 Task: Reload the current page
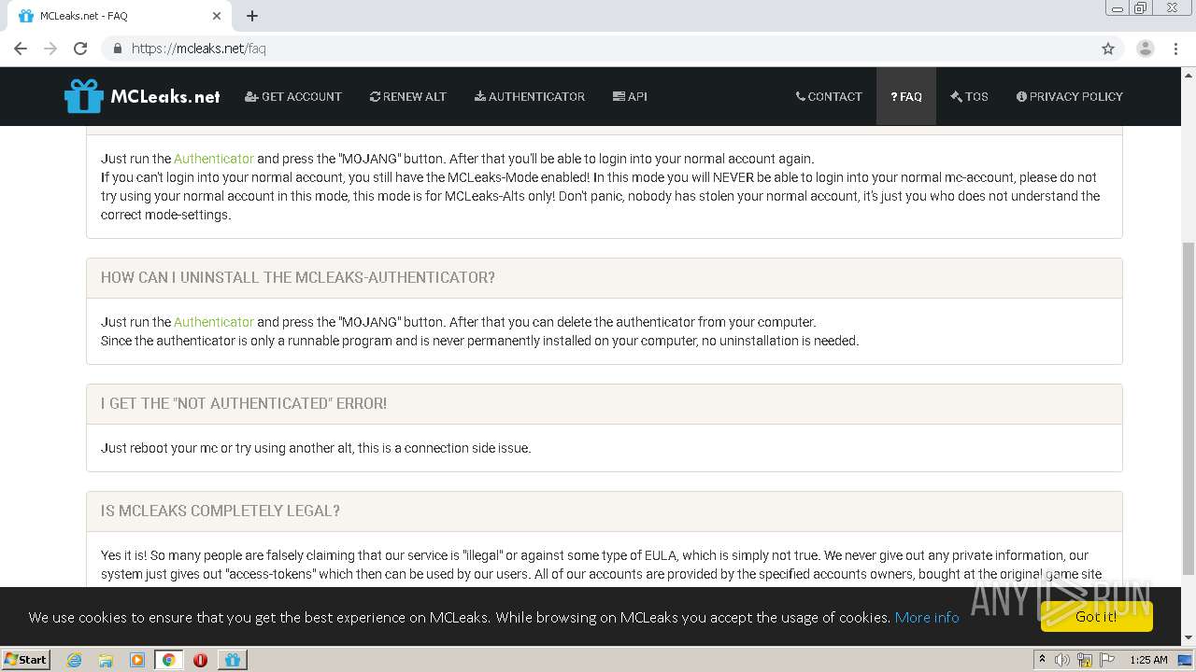pos(80,49)
